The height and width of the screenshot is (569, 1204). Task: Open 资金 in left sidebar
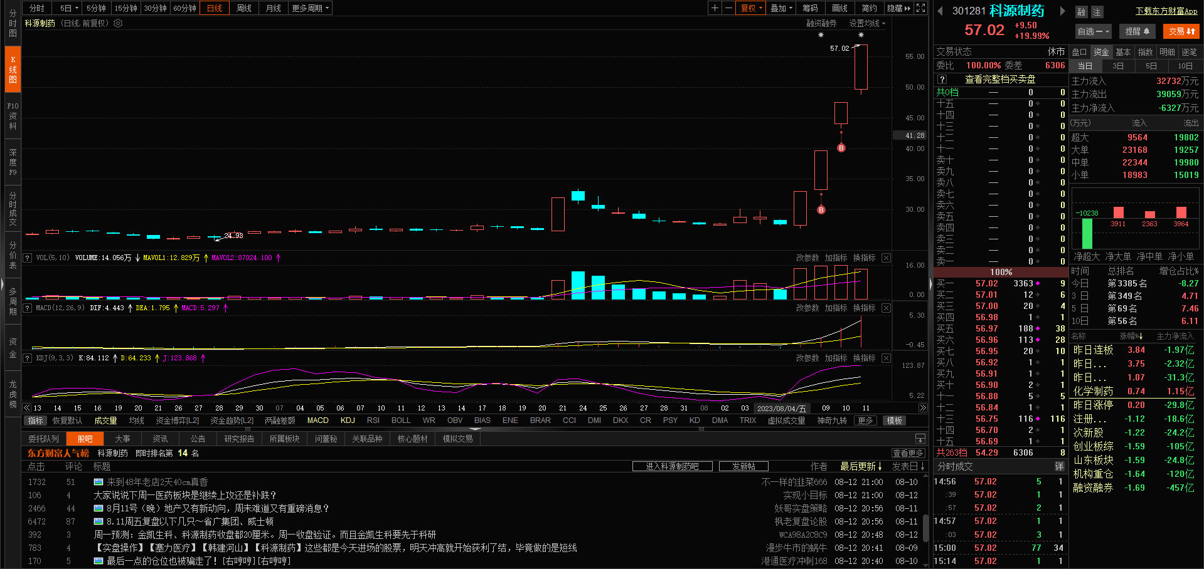13,348
